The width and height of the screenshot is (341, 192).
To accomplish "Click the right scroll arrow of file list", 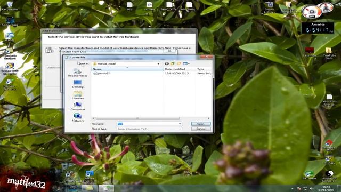I will pyautogui.click(x=208, y=118).
